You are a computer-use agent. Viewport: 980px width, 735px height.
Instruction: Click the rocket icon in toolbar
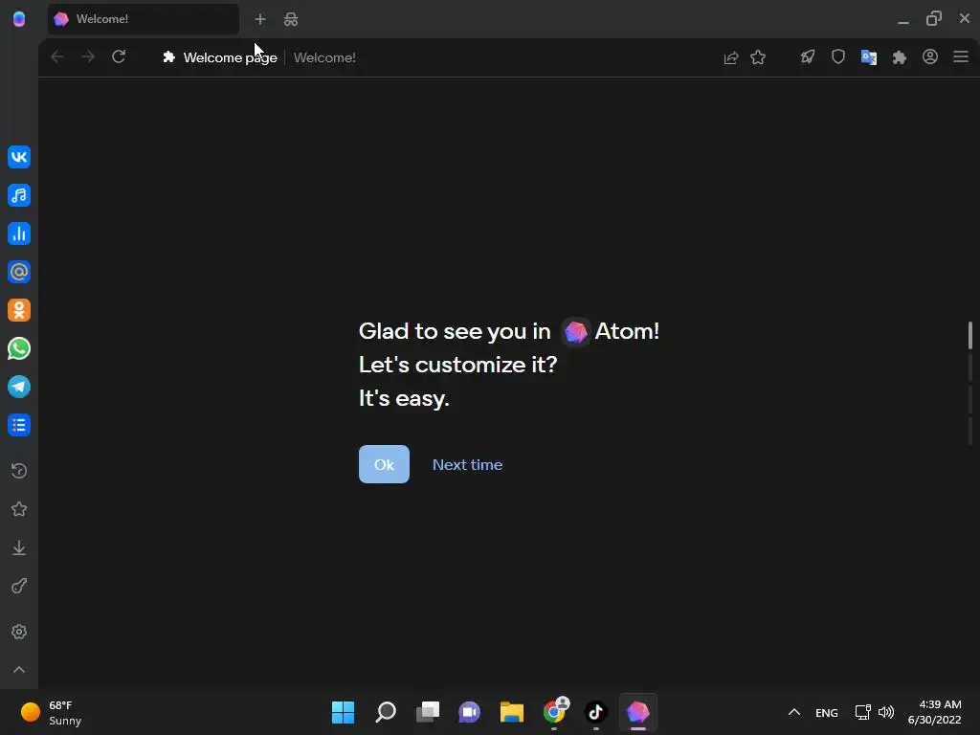[808, 57]
